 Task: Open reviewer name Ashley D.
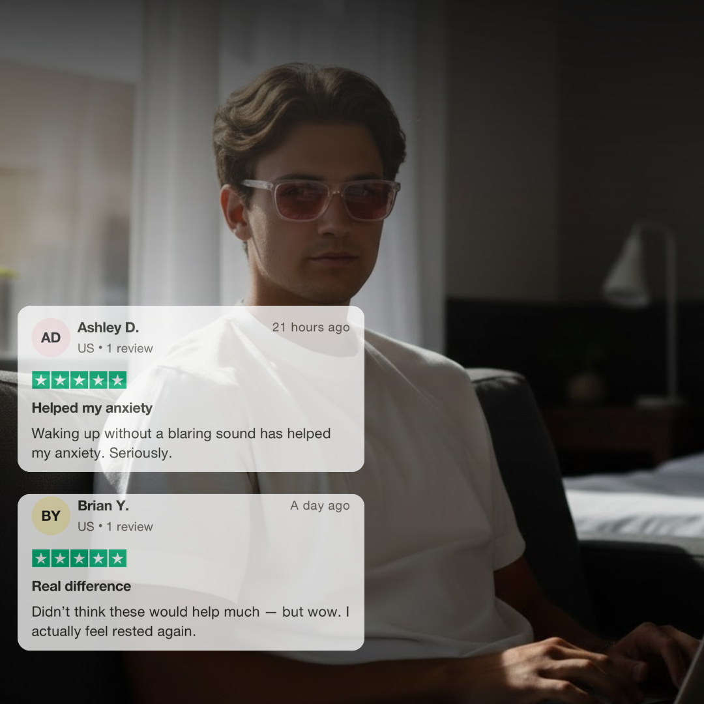click(108, 328)
